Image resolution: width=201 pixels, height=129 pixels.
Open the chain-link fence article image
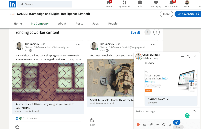(48, 82)
